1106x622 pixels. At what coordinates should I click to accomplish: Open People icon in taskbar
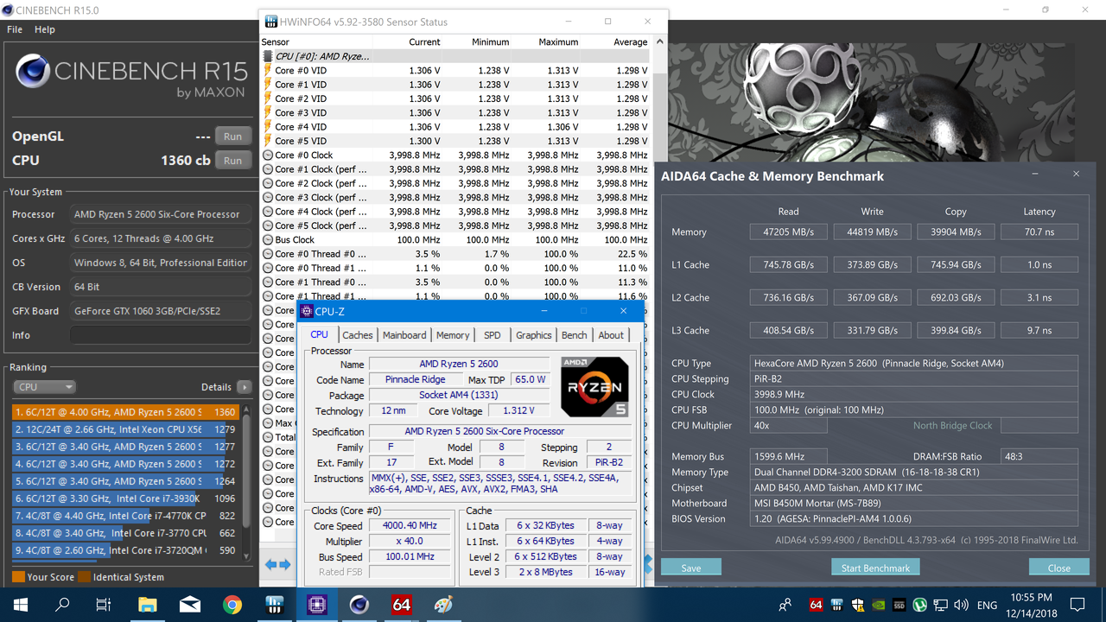[x=785, y=605]
